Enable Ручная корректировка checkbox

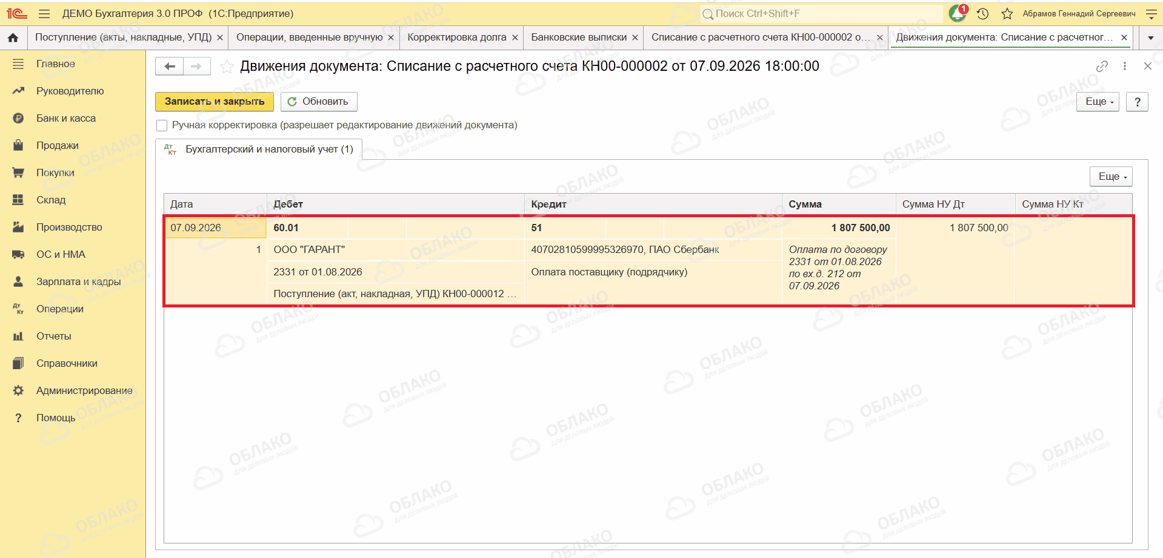tap(162, 125)
